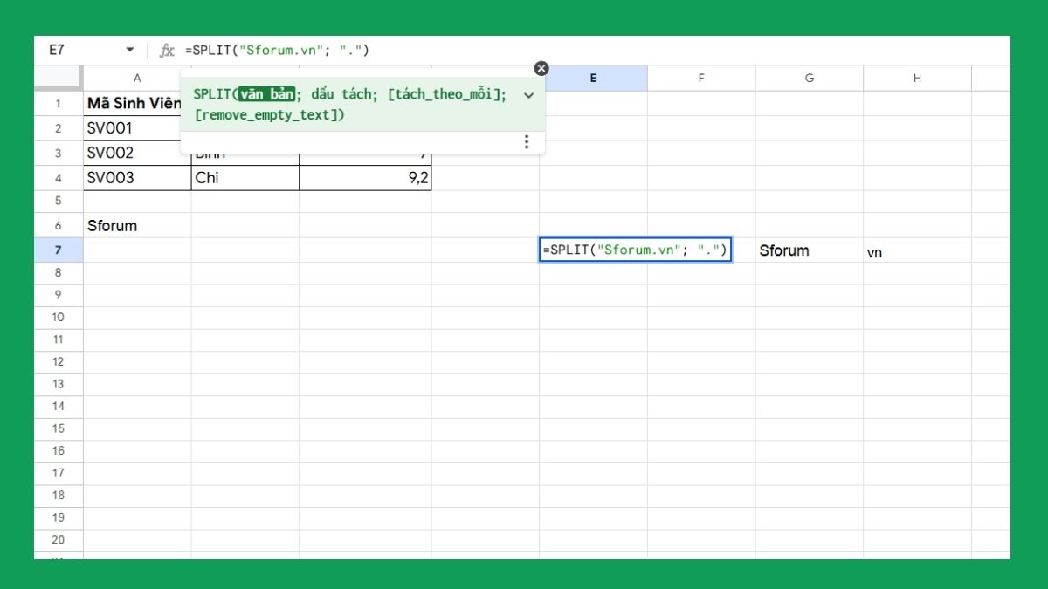The width and height of the screenshot is (1048, 589).
Task: Select row 7 header
Action: (58, 250)
